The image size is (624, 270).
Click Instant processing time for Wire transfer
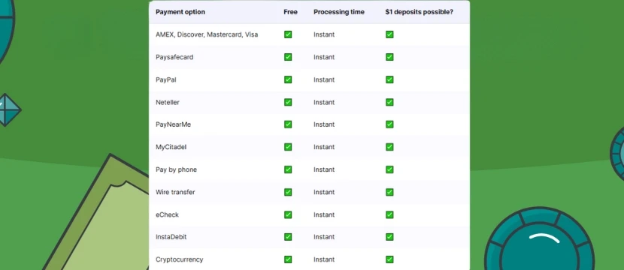[x=324, y=192]
